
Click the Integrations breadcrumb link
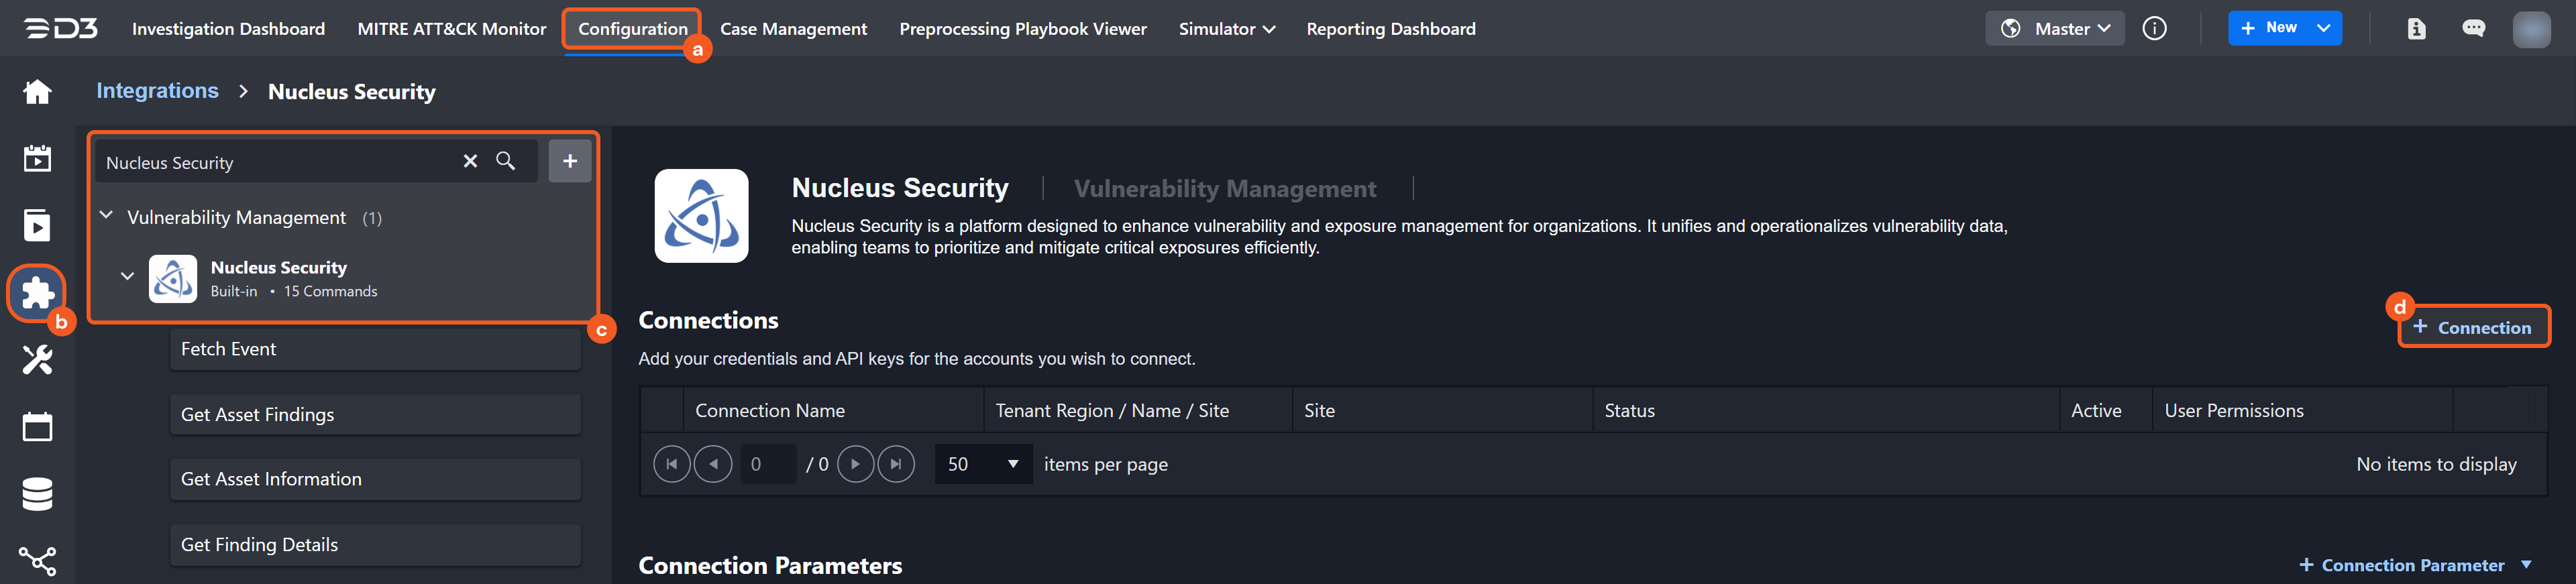(157, 91)
